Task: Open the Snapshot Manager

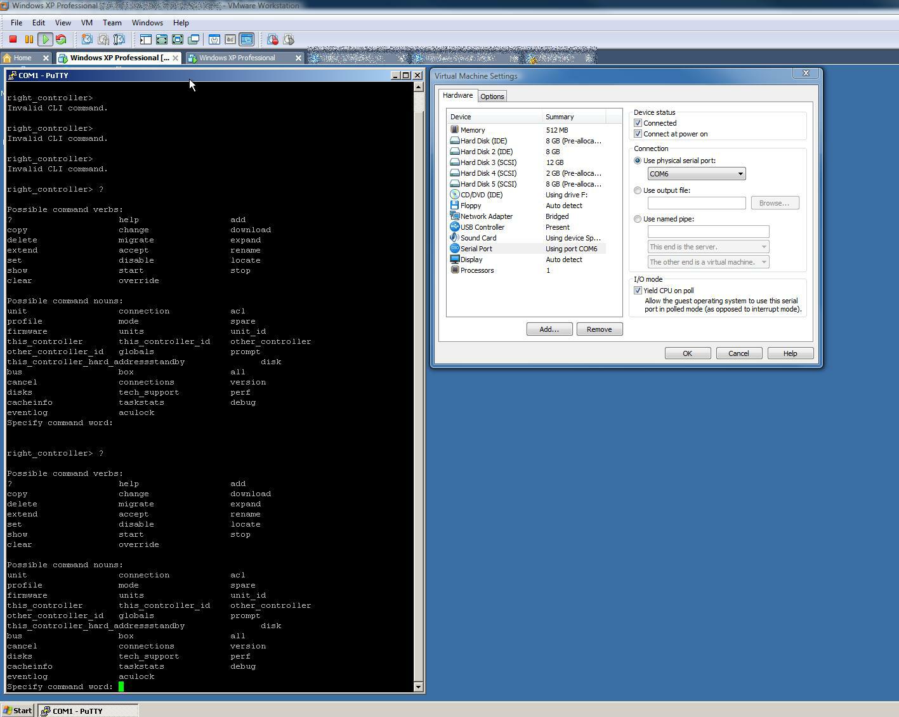Action: tap(119, 39)
